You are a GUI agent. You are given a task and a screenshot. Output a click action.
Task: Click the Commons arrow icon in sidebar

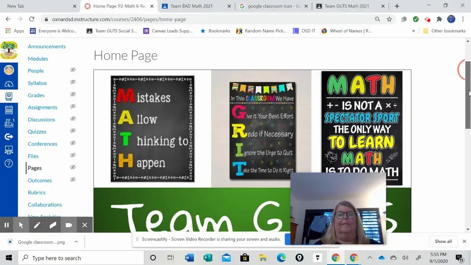(x=9, y=137)
